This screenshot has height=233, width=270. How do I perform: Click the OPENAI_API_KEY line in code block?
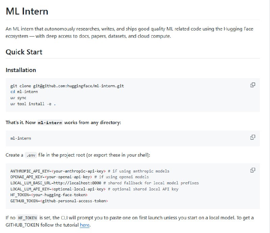click(x=79, y=177)
